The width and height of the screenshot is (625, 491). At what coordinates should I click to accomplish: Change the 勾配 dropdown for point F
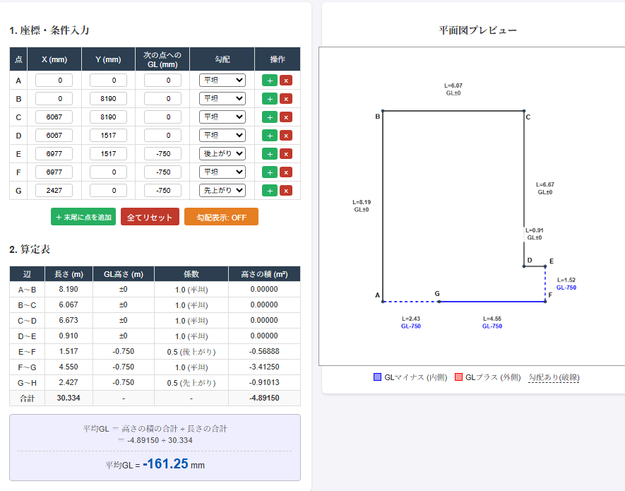pyautogui.click(x=222, y=172)
